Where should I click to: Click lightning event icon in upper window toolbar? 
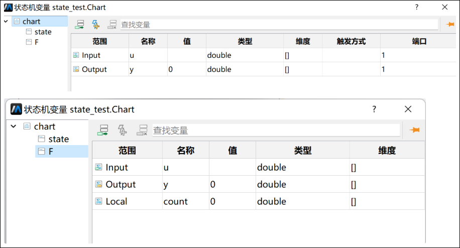[x=95, y=24]
